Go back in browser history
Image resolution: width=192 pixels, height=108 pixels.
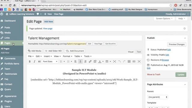2,5
